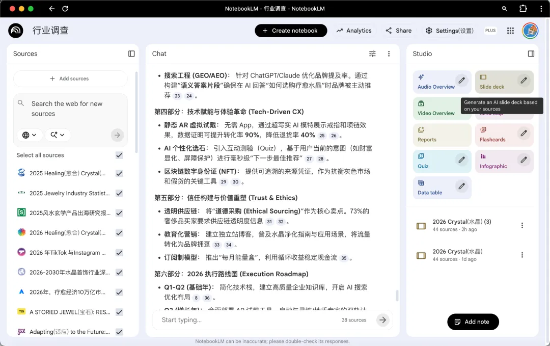The image size is (550, 346).
Task: Open the zoom magnifier in title bar
Action: tap(504, 9)
